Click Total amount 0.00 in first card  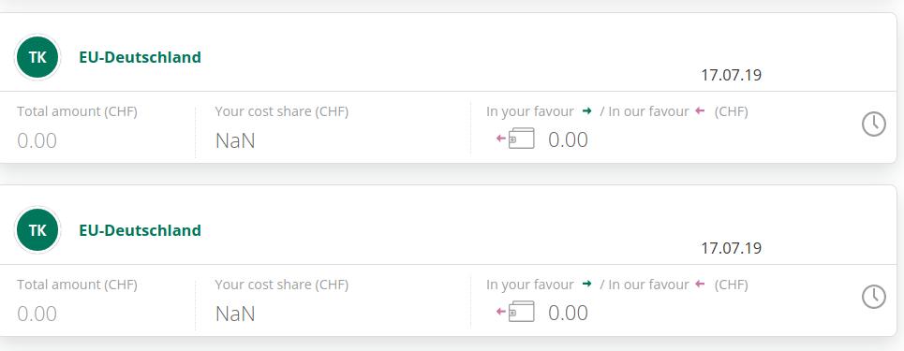(x=37, y=140)
